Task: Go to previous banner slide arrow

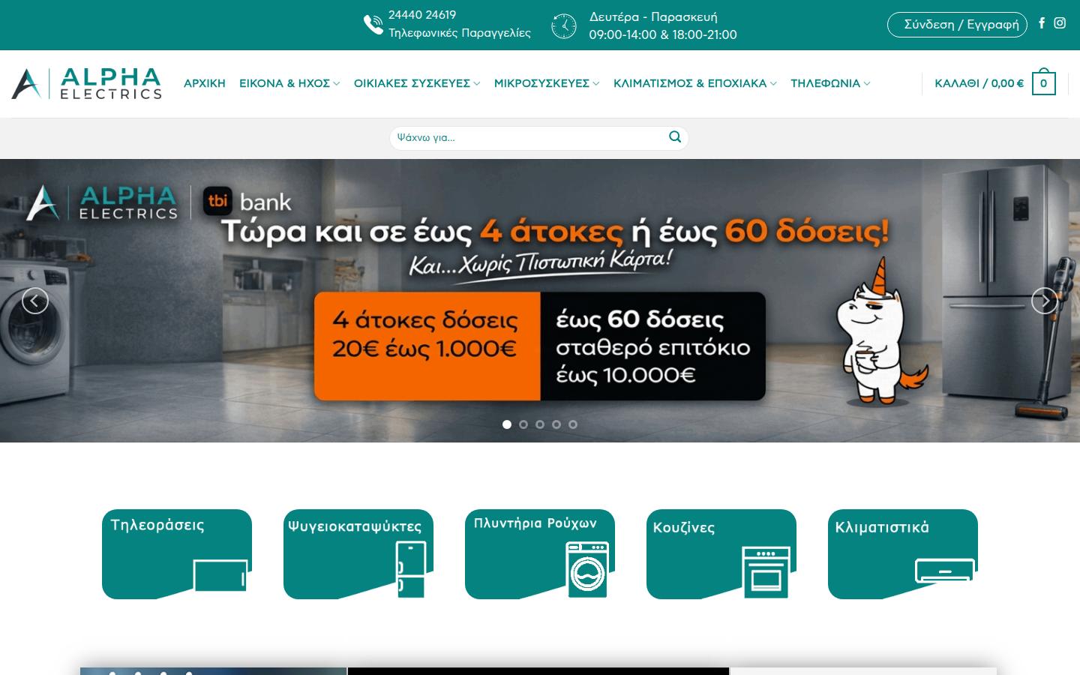Action: click(34, 301)
